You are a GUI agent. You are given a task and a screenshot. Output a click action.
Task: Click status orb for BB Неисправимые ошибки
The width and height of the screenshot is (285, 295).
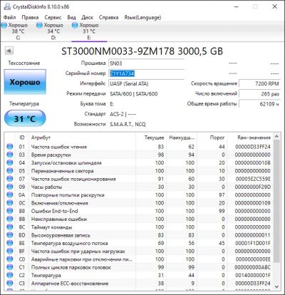(10, 219)
